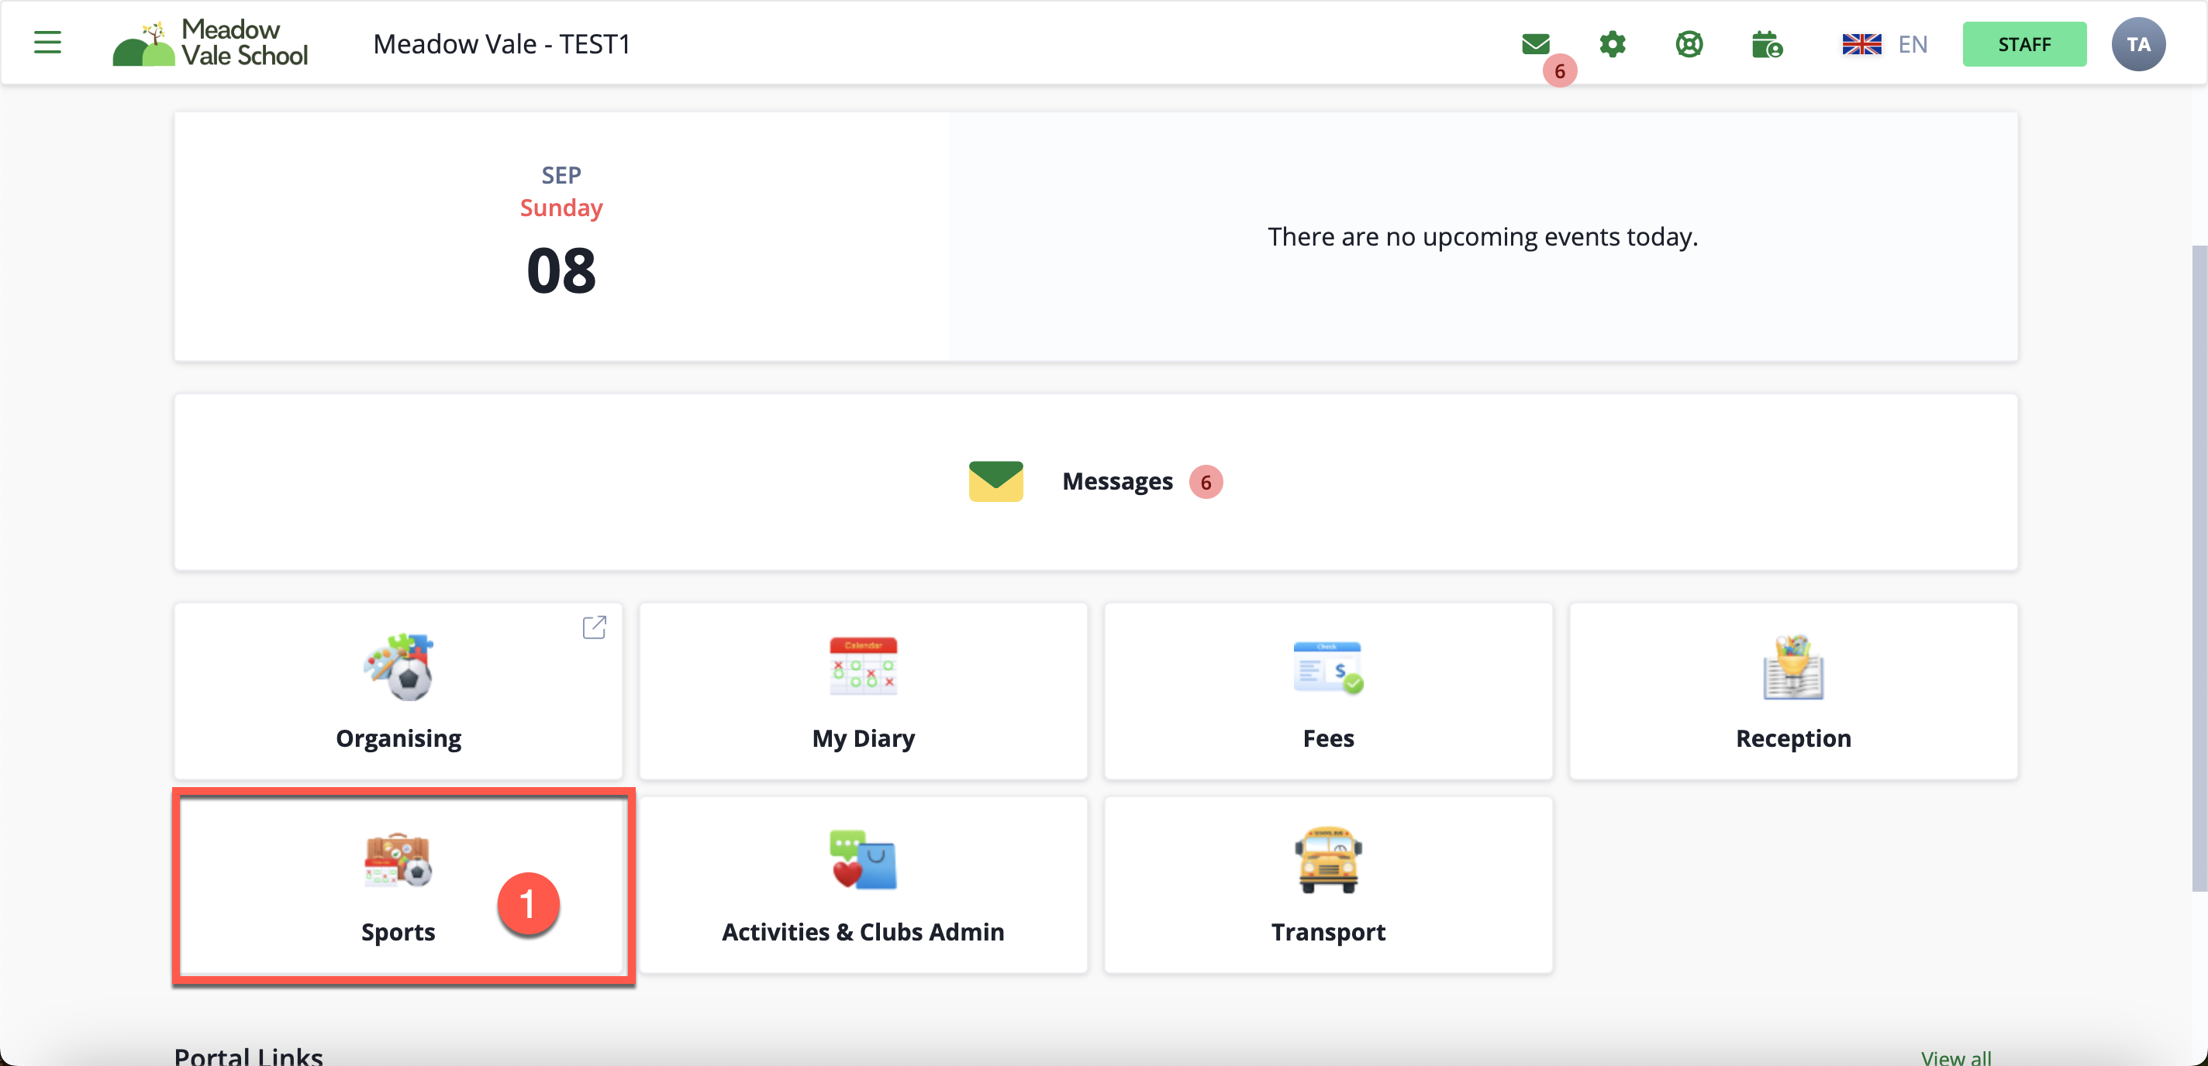Image resolution: width=2208 pixels, height=1066 pixels.
Task: Open the Transport school bus tile
Action: pos(1328,885)
